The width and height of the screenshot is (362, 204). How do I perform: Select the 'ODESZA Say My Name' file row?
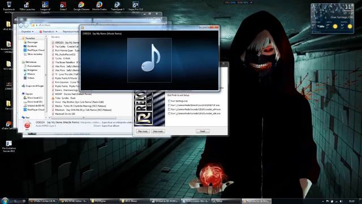[x=66, y=42]
